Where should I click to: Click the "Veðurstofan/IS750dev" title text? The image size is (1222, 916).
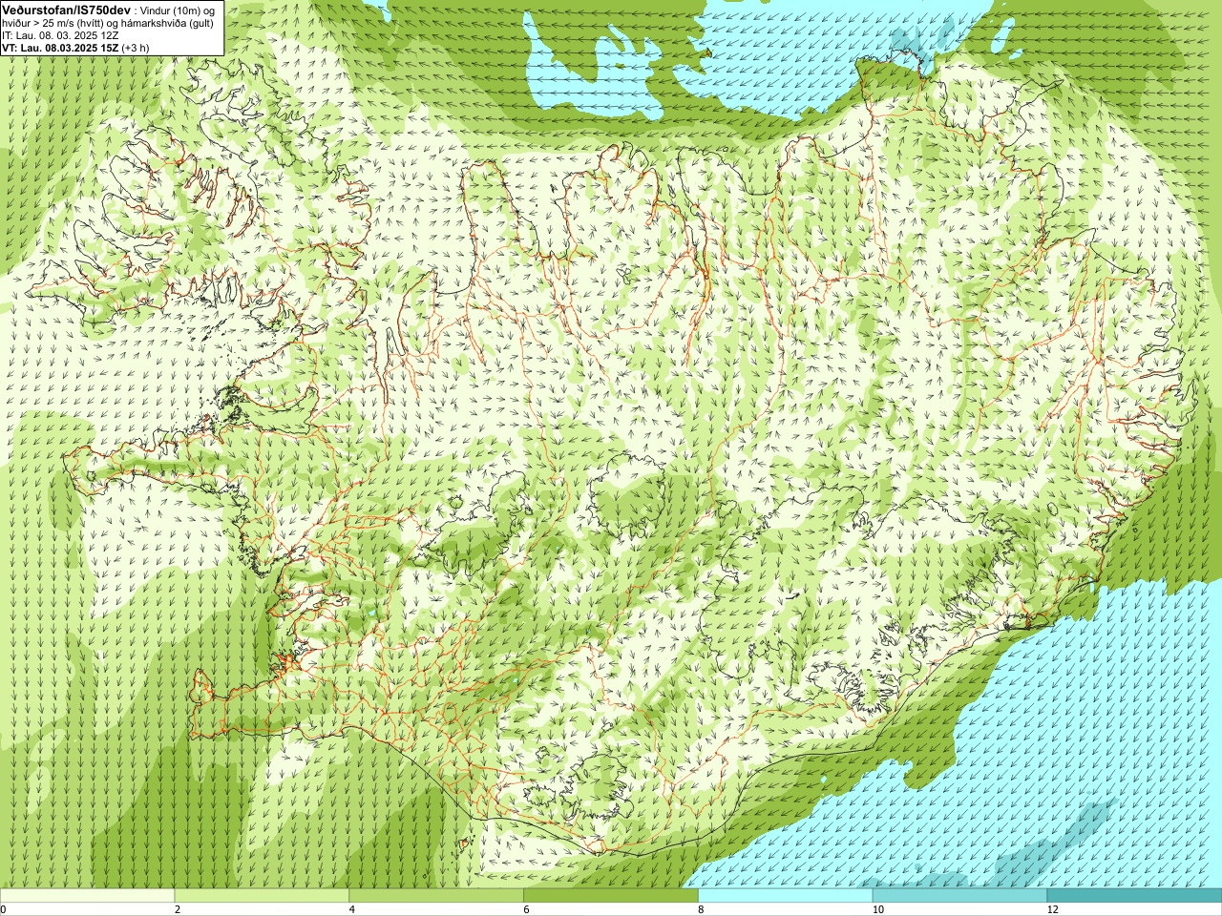click(x=67, y=10)
